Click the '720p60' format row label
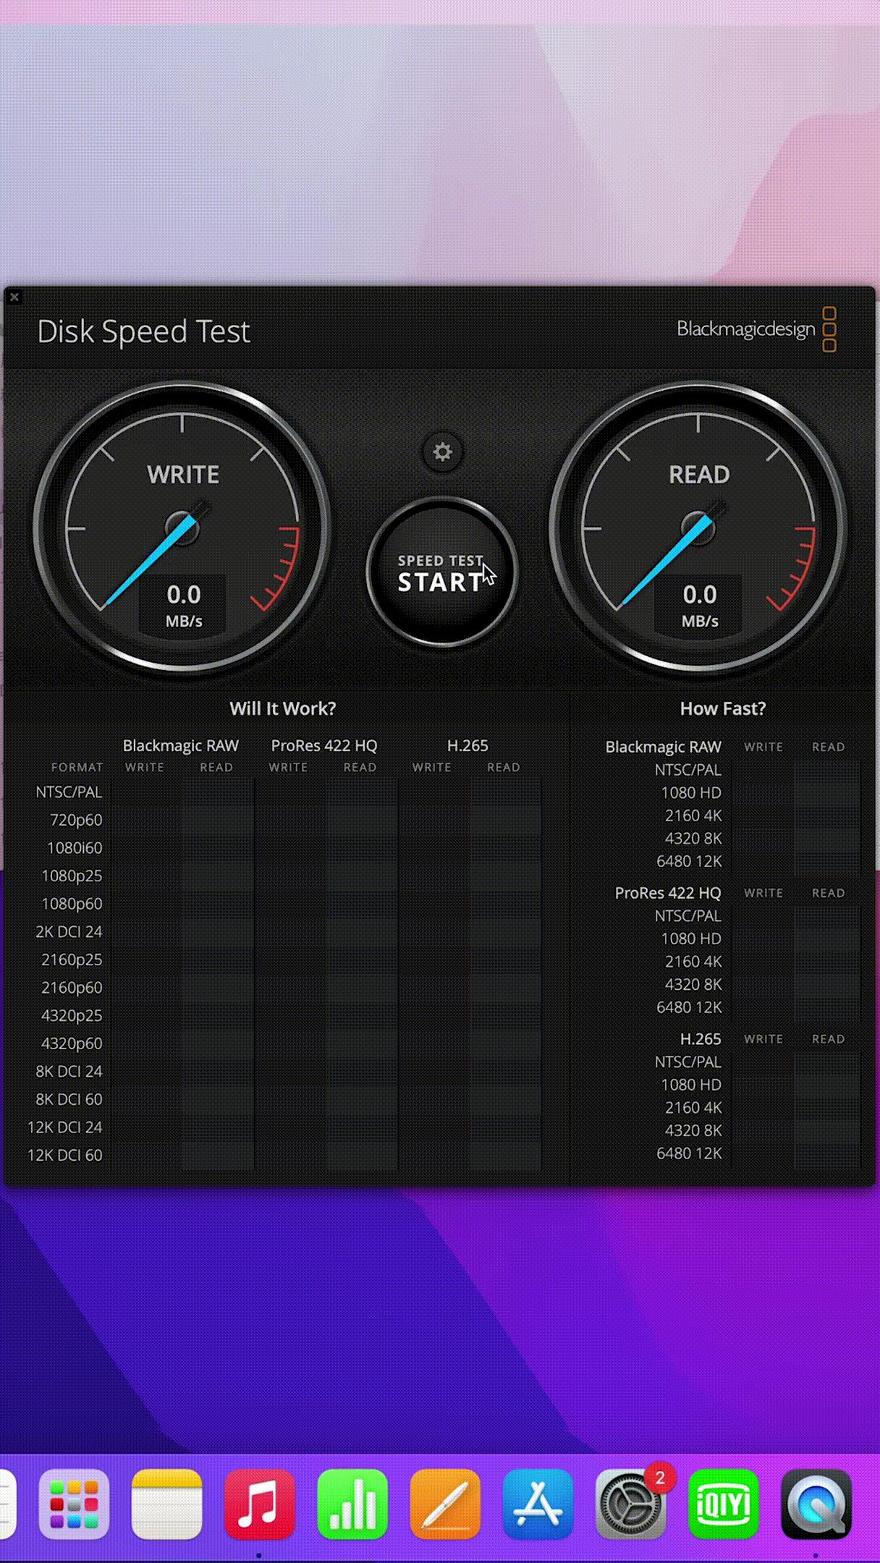Screen dimensions: 880x1563 pos(76,820)
